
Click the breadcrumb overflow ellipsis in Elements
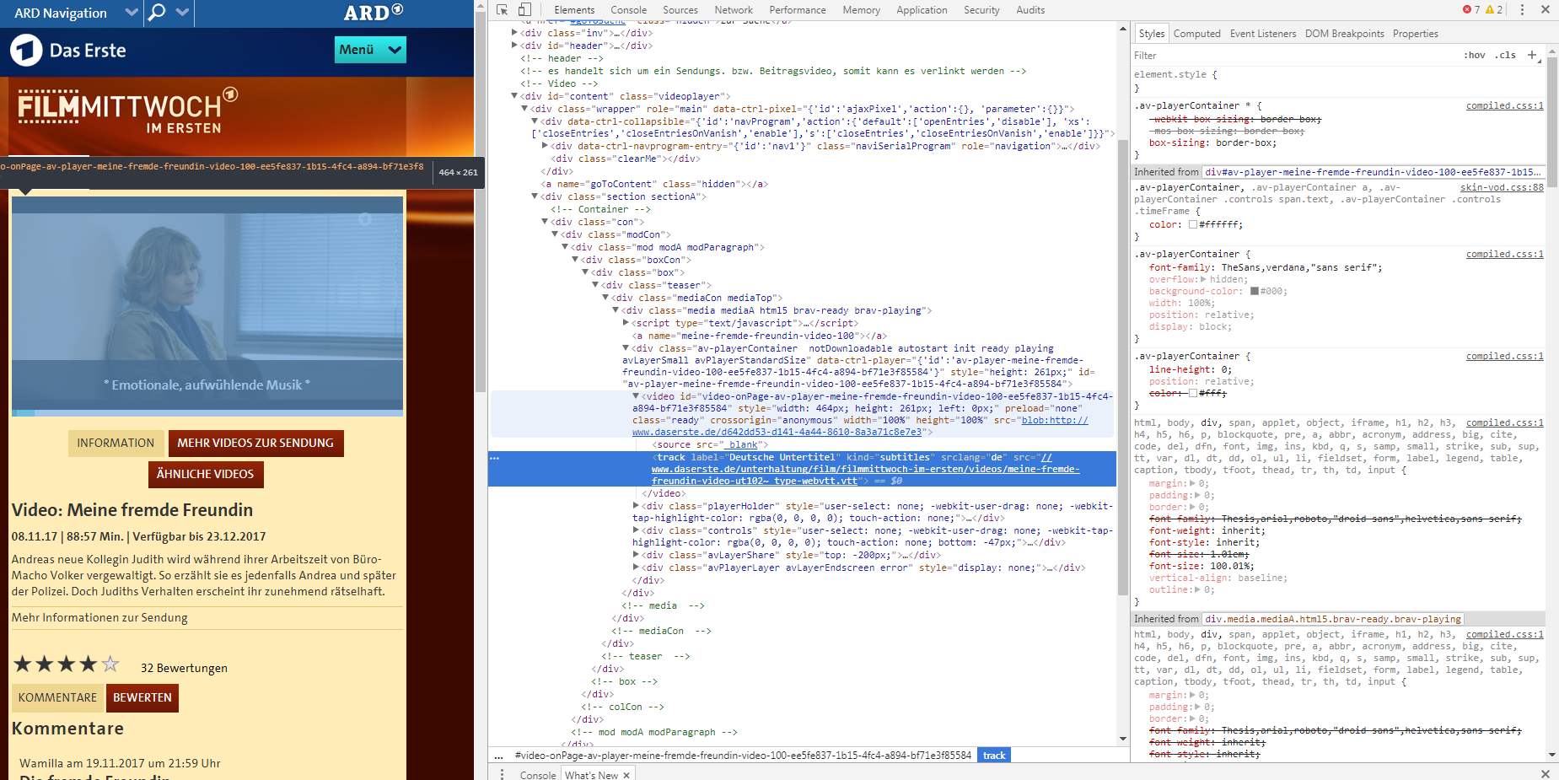(x=498, y=756)
